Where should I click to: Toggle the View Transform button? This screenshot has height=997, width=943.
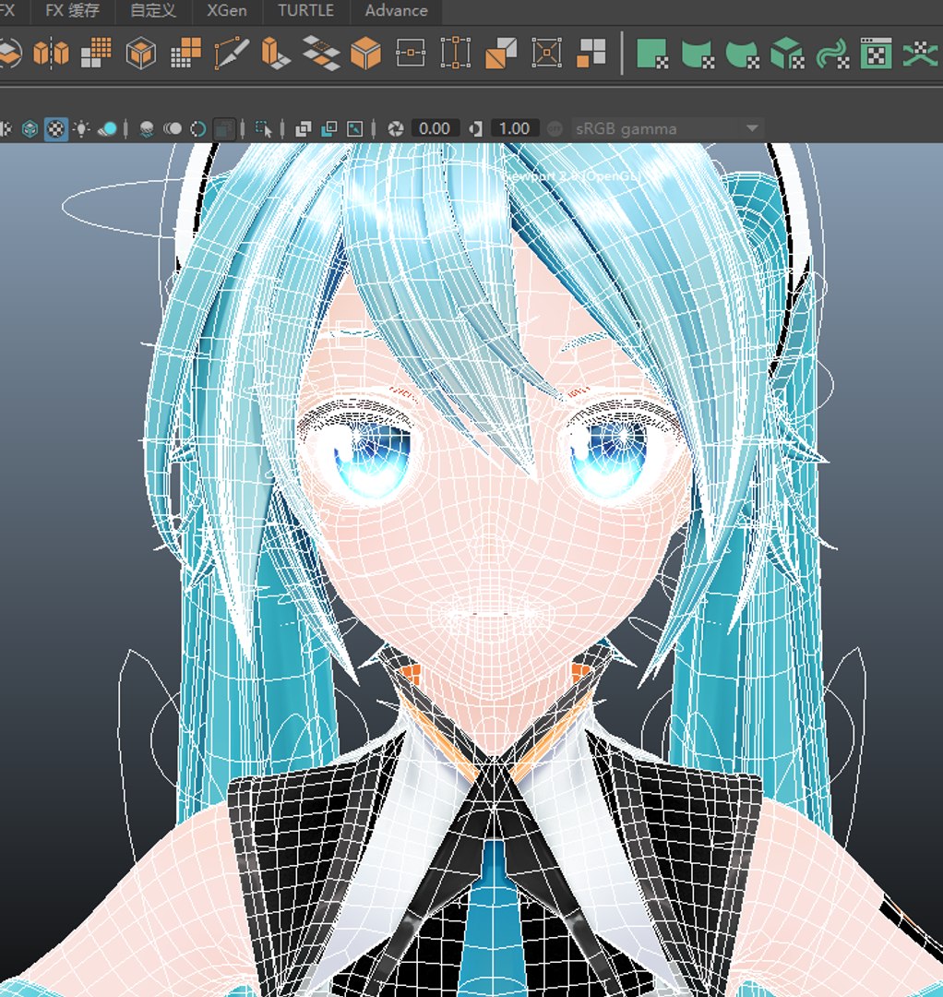coord(555,129)
